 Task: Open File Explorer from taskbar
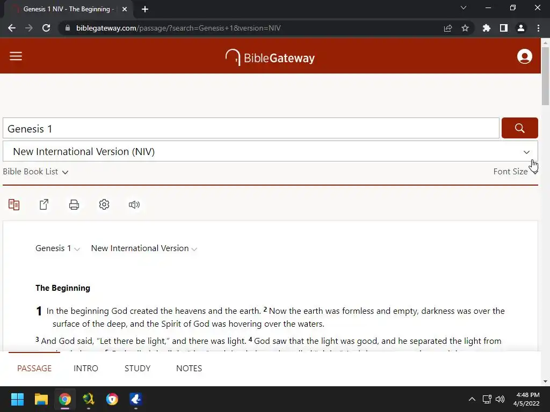[x=41, y=399]
